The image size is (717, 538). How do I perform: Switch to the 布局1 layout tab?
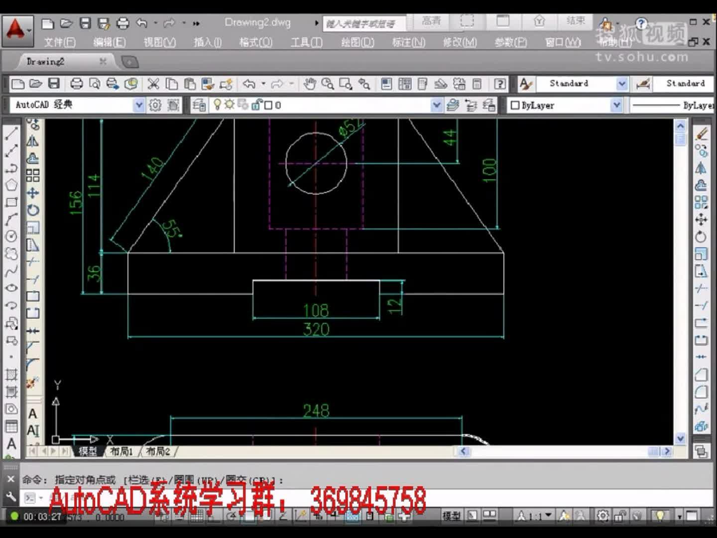122,452
